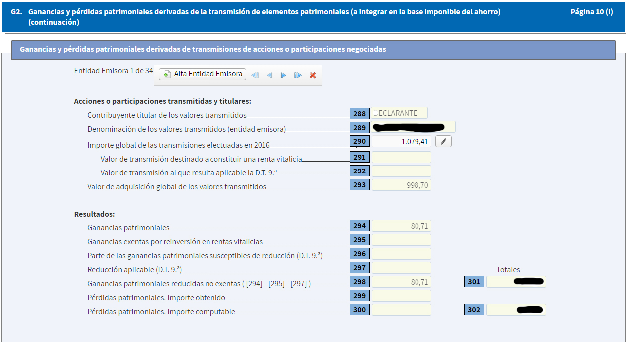Viewport: 626px width, 342px height.
Task: Click field 299 pérdidas importe obtenido
Action: tap(401, 296)
